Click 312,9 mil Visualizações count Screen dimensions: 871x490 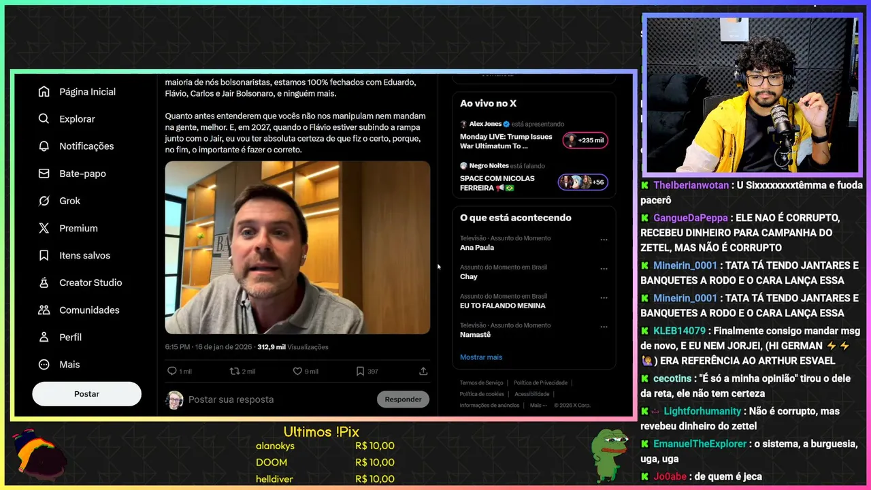293,347
